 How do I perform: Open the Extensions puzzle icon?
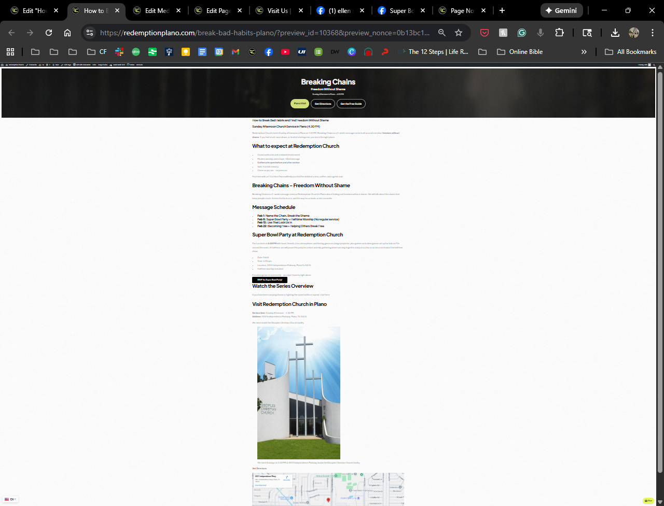point(559,33)
